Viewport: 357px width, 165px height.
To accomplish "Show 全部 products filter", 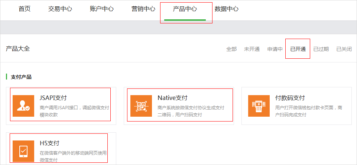I will point(231,49).
